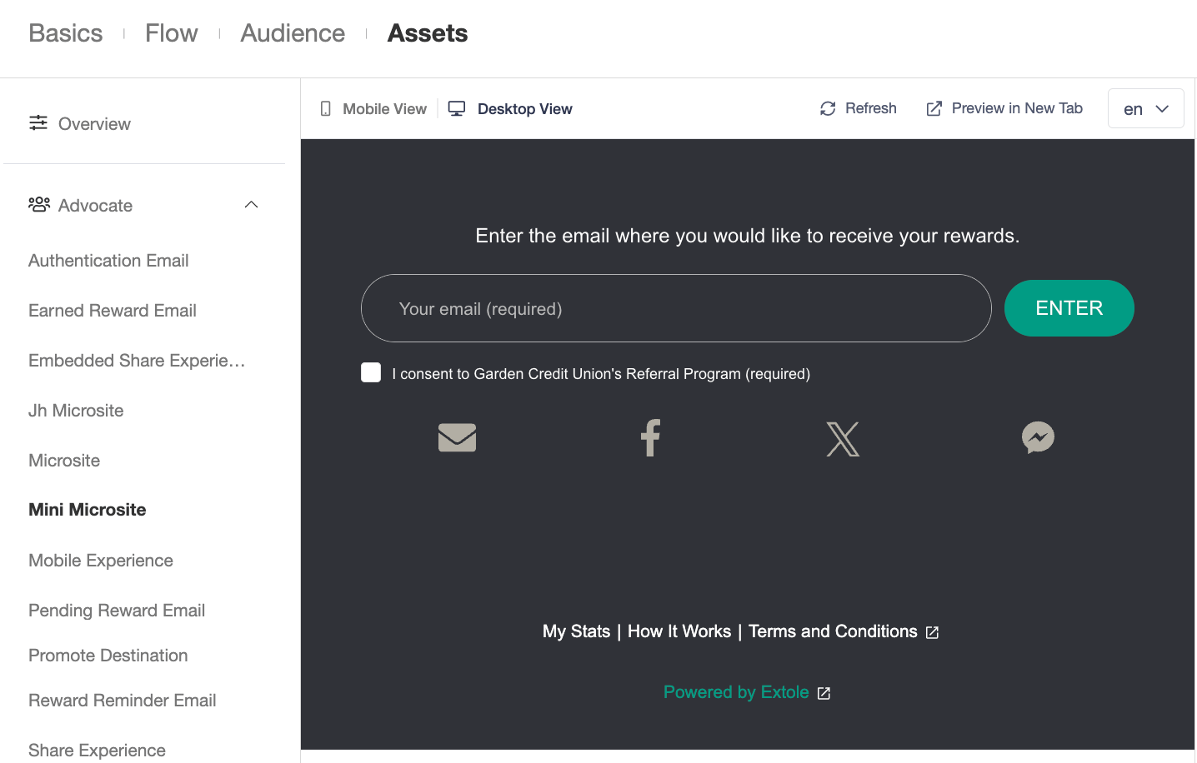This screenshot has width=1197, height=763.
Task: Select Embedded Share Experie… in sidebar
Action: tap(137, 361)
